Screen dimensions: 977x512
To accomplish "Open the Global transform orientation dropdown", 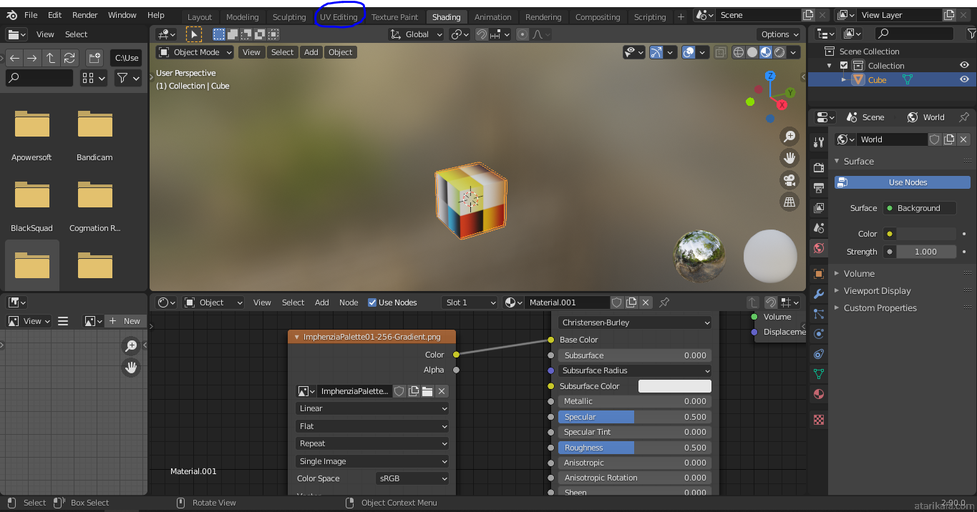I will click(x=416, y=34).
